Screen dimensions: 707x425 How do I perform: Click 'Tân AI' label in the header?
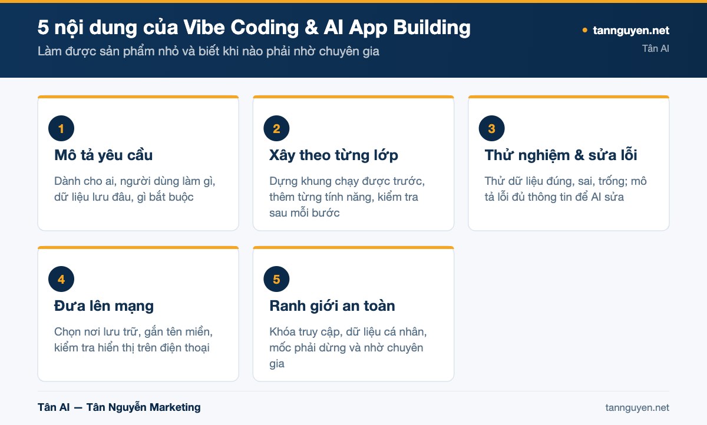click(656, 48)
